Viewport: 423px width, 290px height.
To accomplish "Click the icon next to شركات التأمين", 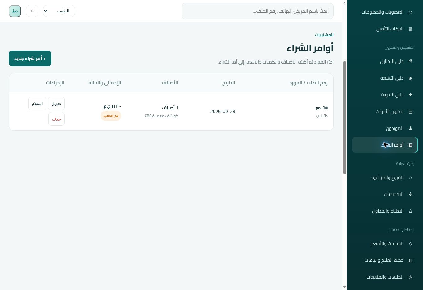I will coord(411,29).
